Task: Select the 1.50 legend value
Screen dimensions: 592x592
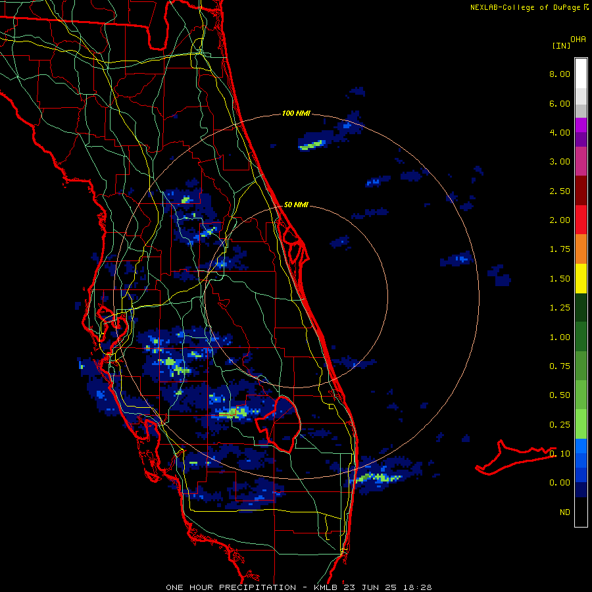Action: 560,279
